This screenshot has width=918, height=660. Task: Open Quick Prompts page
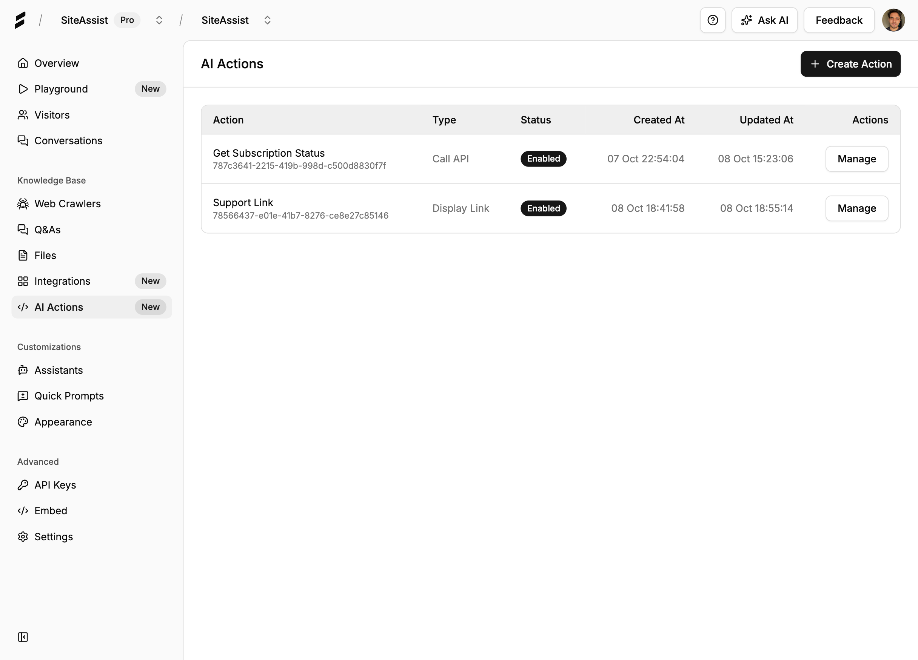69,396
